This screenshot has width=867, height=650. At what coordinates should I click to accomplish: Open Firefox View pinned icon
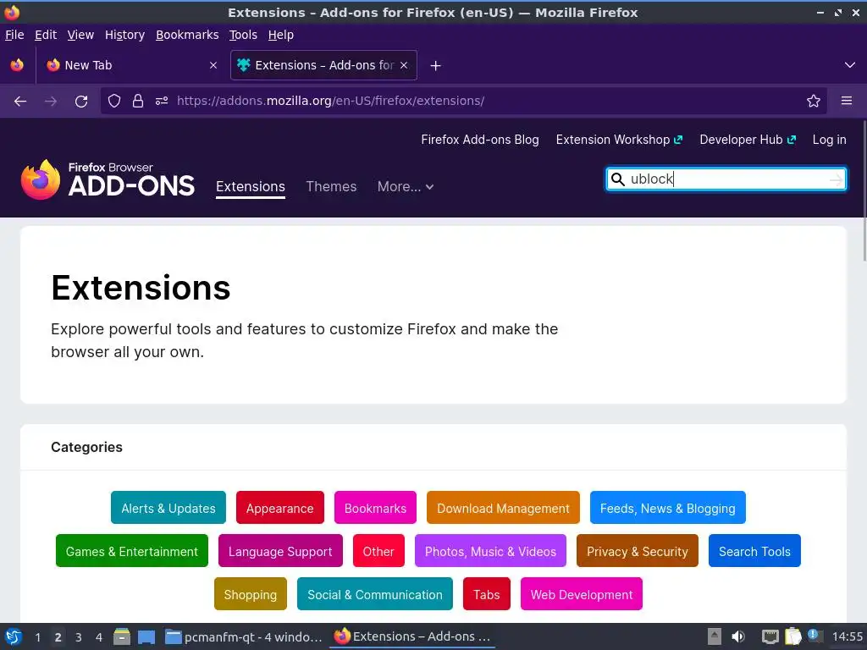pyautogui.click(x=17, y=65)
